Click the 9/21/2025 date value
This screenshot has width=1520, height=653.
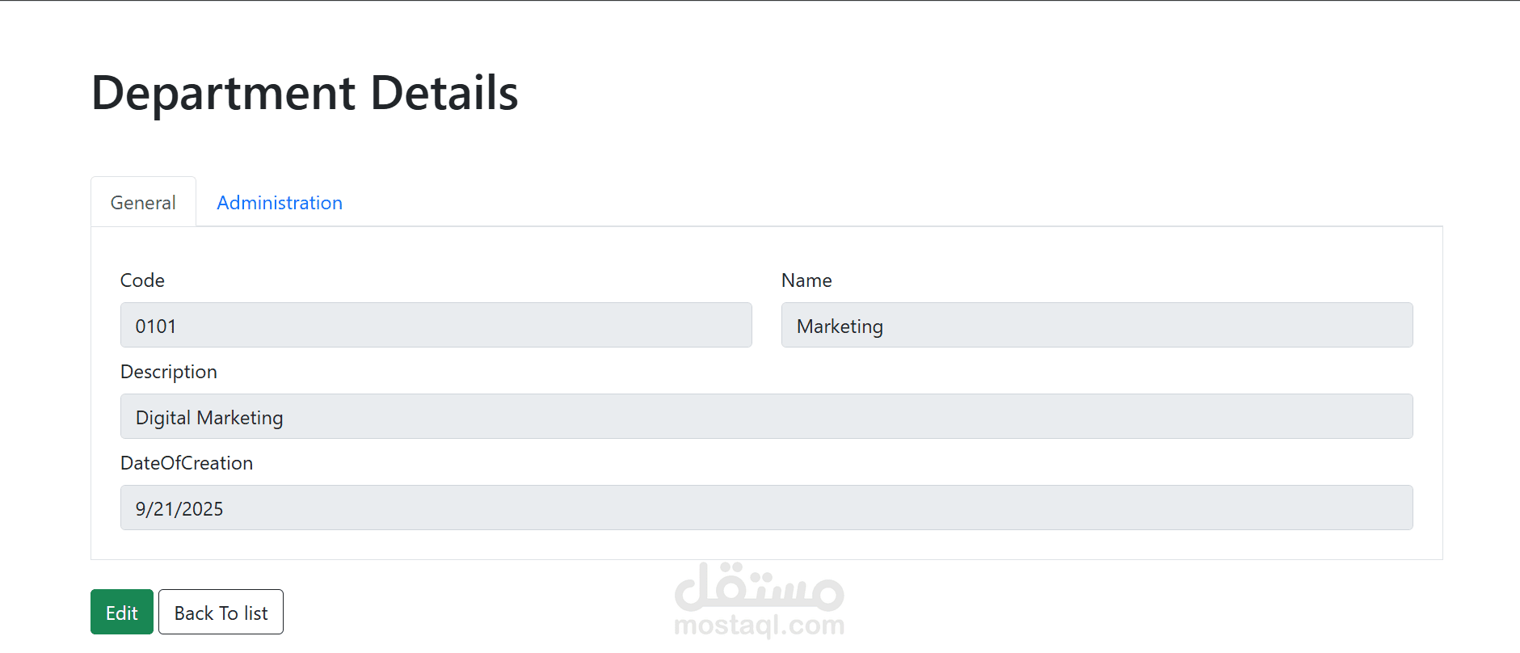tap(179, 509)
